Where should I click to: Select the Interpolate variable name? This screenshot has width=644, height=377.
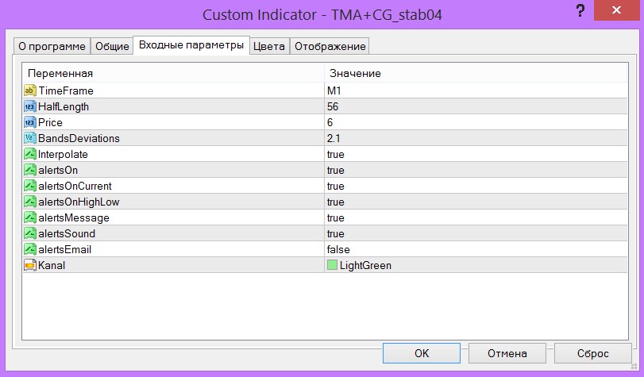63,155
